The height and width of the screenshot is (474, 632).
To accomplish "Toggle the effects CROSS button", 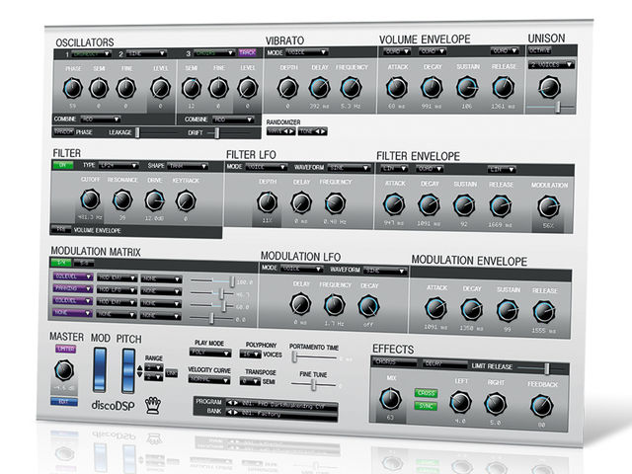I will (426, 393).
